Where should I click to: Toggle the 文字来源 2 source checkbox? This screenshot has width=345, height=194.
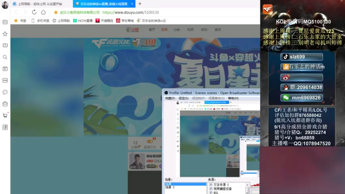[211, 185]
